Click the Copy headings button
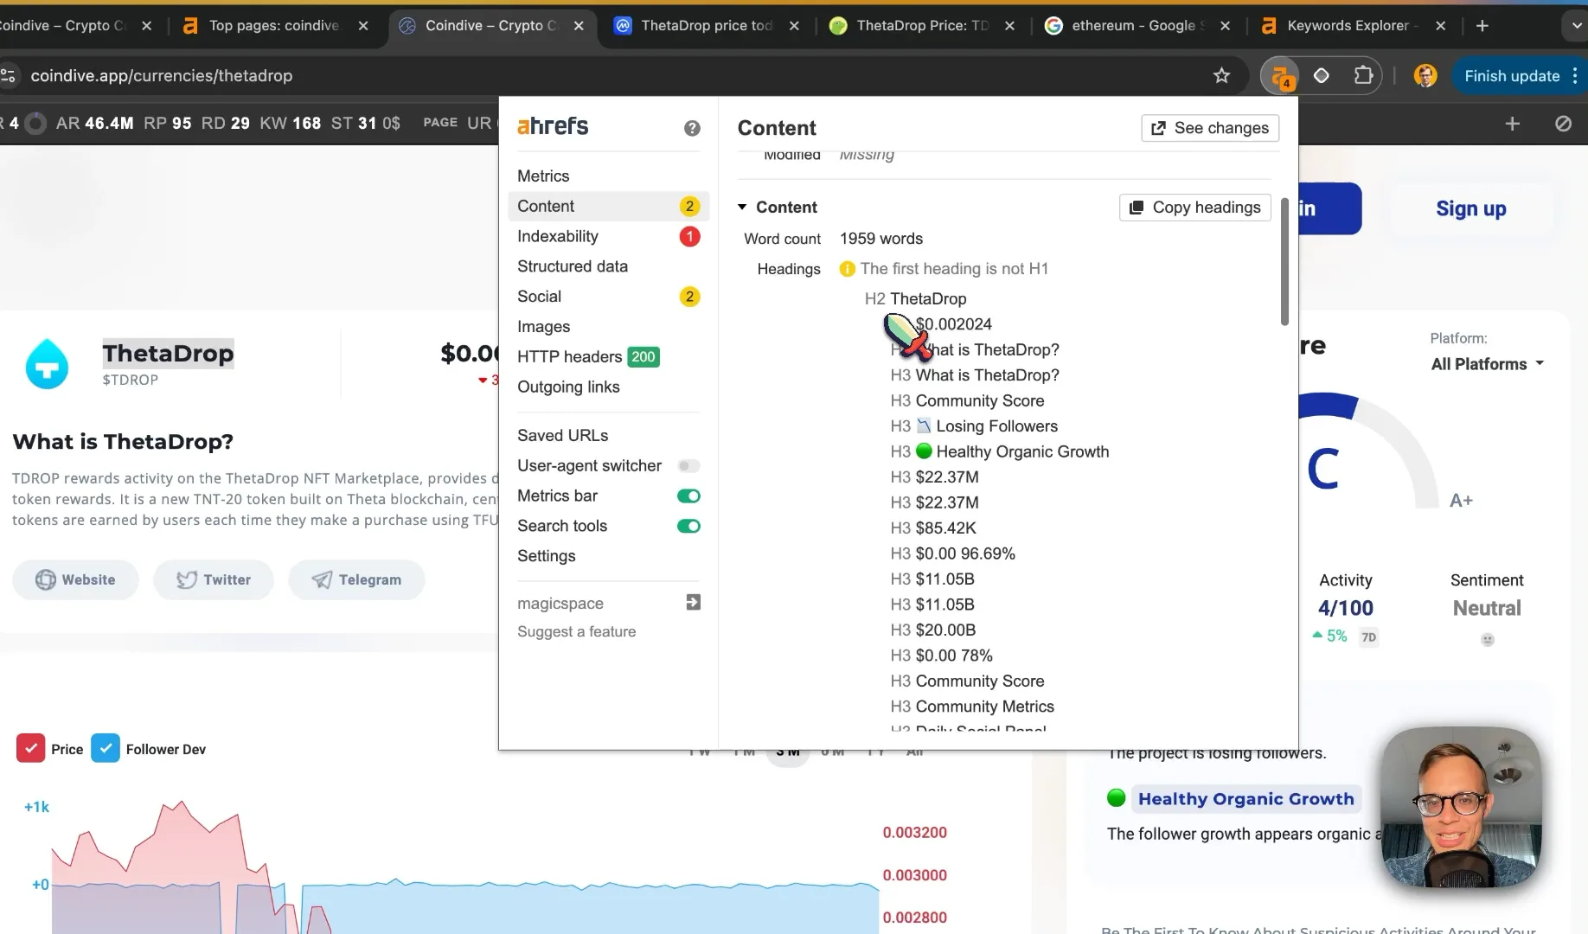This screenshot has height=934, width=1588. coord(1195,208)
